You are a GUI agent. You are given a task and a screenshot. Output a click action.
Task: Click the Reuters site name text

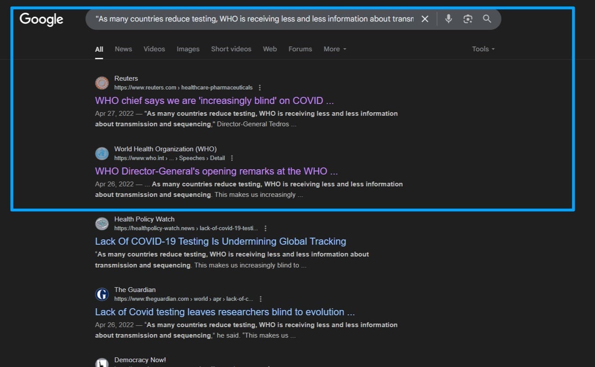[x=126, y=78]
